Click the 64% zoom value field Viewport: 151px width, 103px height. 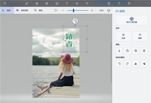(x=101, y=10)
